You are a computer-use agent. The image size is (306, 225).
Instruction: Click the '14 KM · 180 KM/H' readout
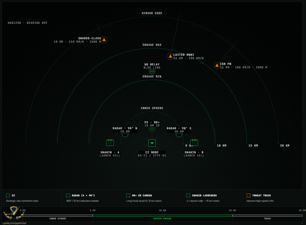[x=188, y=58]
